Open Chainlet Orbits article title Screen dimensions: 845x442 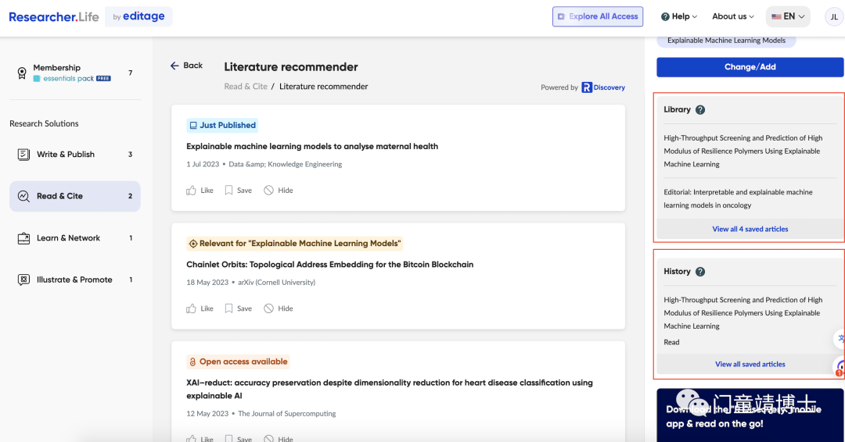coord(330,265)
